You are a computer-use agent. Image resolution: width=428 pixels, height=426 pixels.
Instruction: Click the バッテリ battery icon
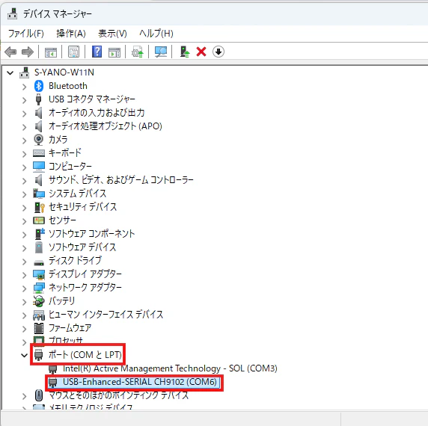point(38,301)
